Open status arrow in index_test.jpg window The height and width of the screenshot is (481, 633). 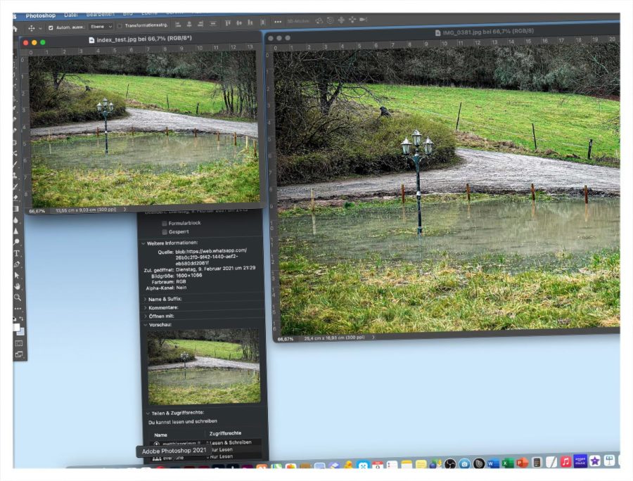pyautogui.click(x=124, y=210)
